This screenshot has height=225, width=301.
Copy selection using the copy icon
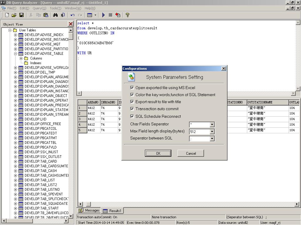click(x=39, y=15)
